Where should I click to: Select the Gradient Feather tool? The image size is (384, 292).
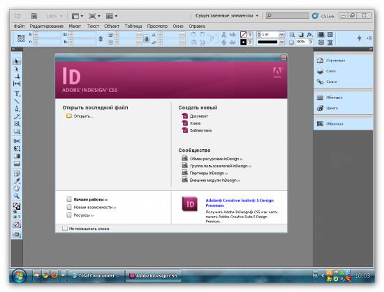[x=17, y=164]
